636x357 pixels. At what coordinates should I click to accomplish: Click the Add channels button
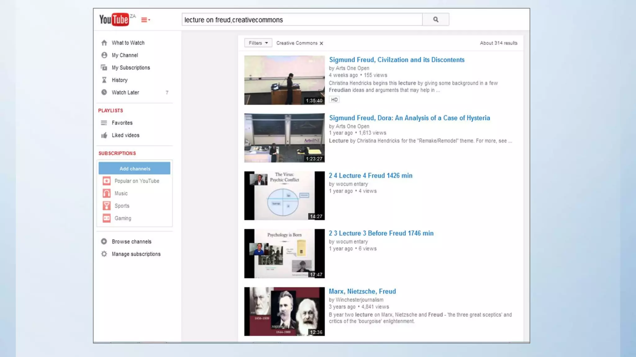pos(134,169)
